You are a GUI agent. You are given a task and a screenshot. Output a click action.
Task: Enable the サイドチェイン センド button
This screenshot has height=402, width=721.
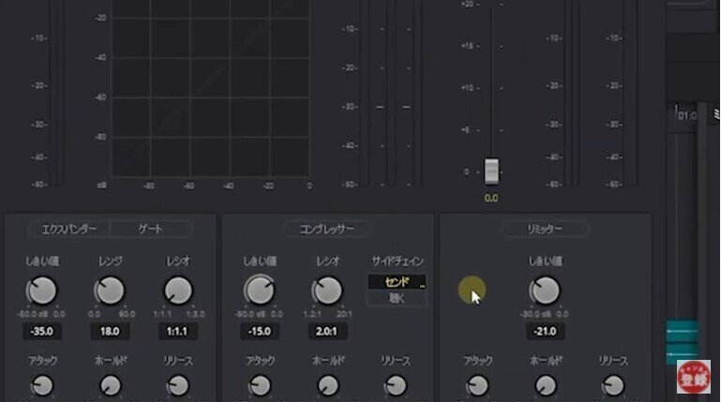397,282
